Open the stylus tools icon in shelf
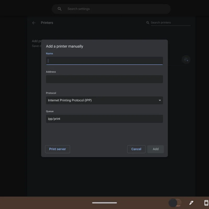This screenshot has width=209, height=209. coord(191,203)
